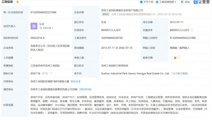This screenshot has height=120, width=212.
Task: Click the 经营范围 business scope label
Action: click(x=8, y=105)
